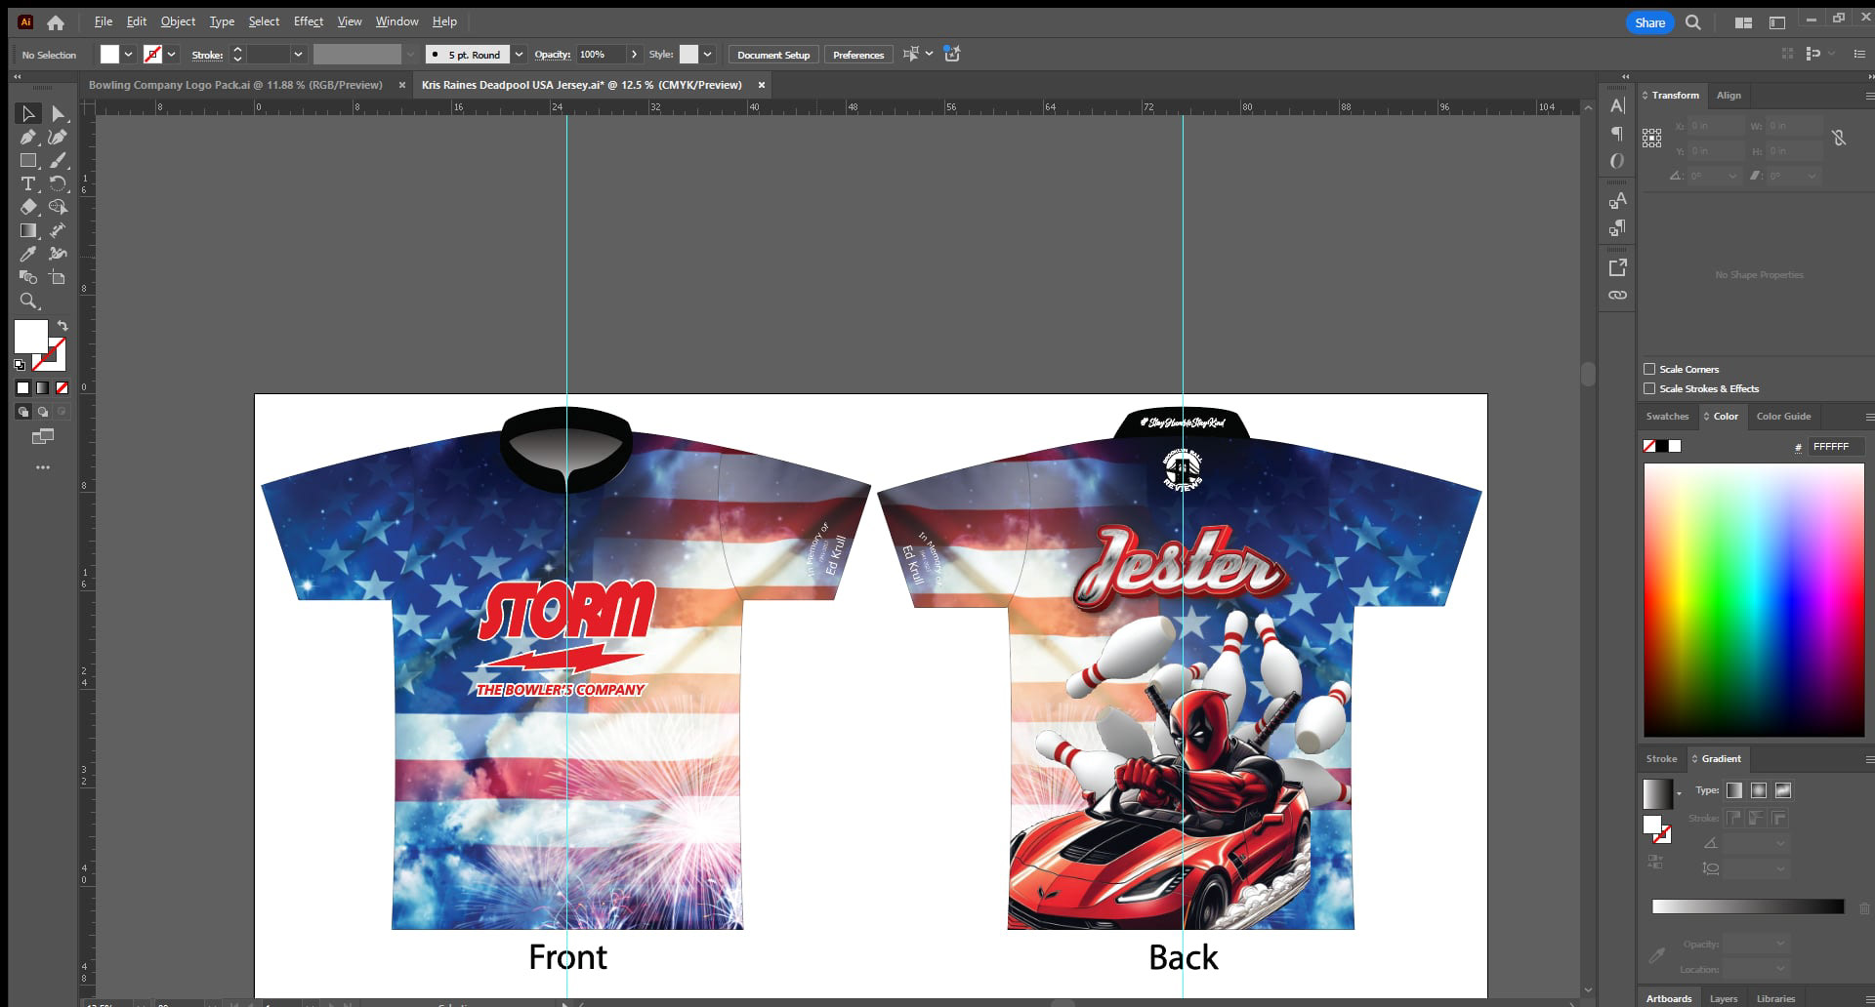Select the Shape Builder tool
1875x1007 pixels.
[x=58, y=207]
